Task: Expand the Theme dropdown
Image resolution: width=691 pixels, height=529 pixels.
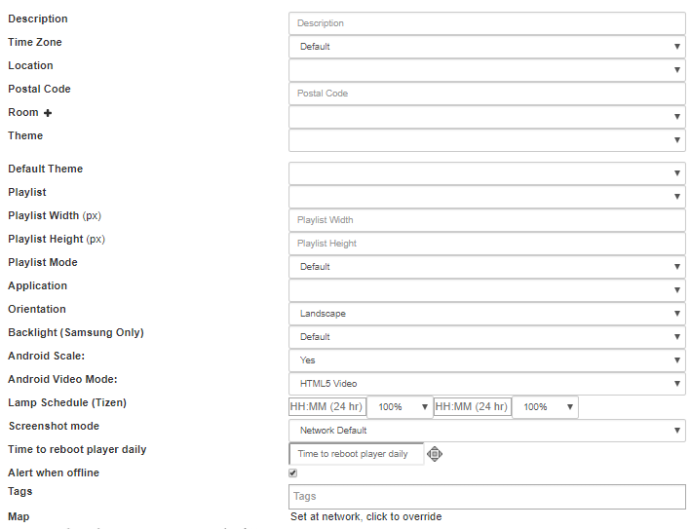Action: point(487,140)
